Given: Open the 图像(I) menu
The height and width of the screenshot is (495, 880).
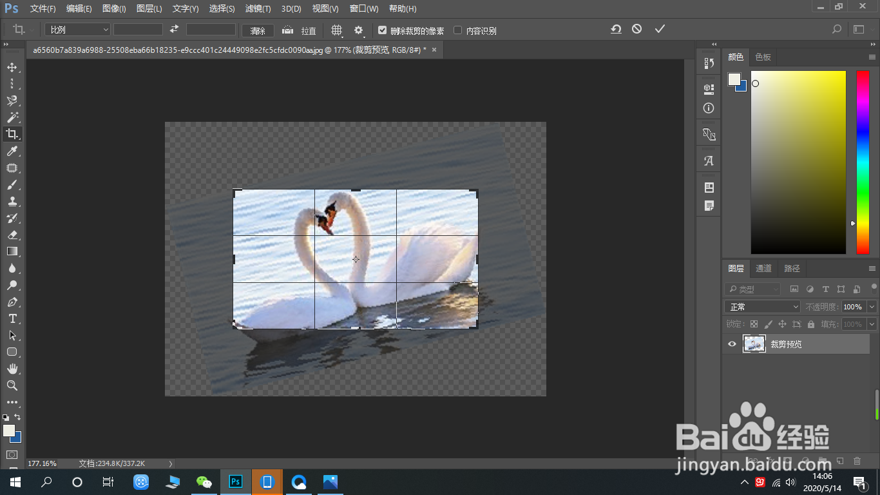Looking at the screenshot, I should (x=114, y=9).
